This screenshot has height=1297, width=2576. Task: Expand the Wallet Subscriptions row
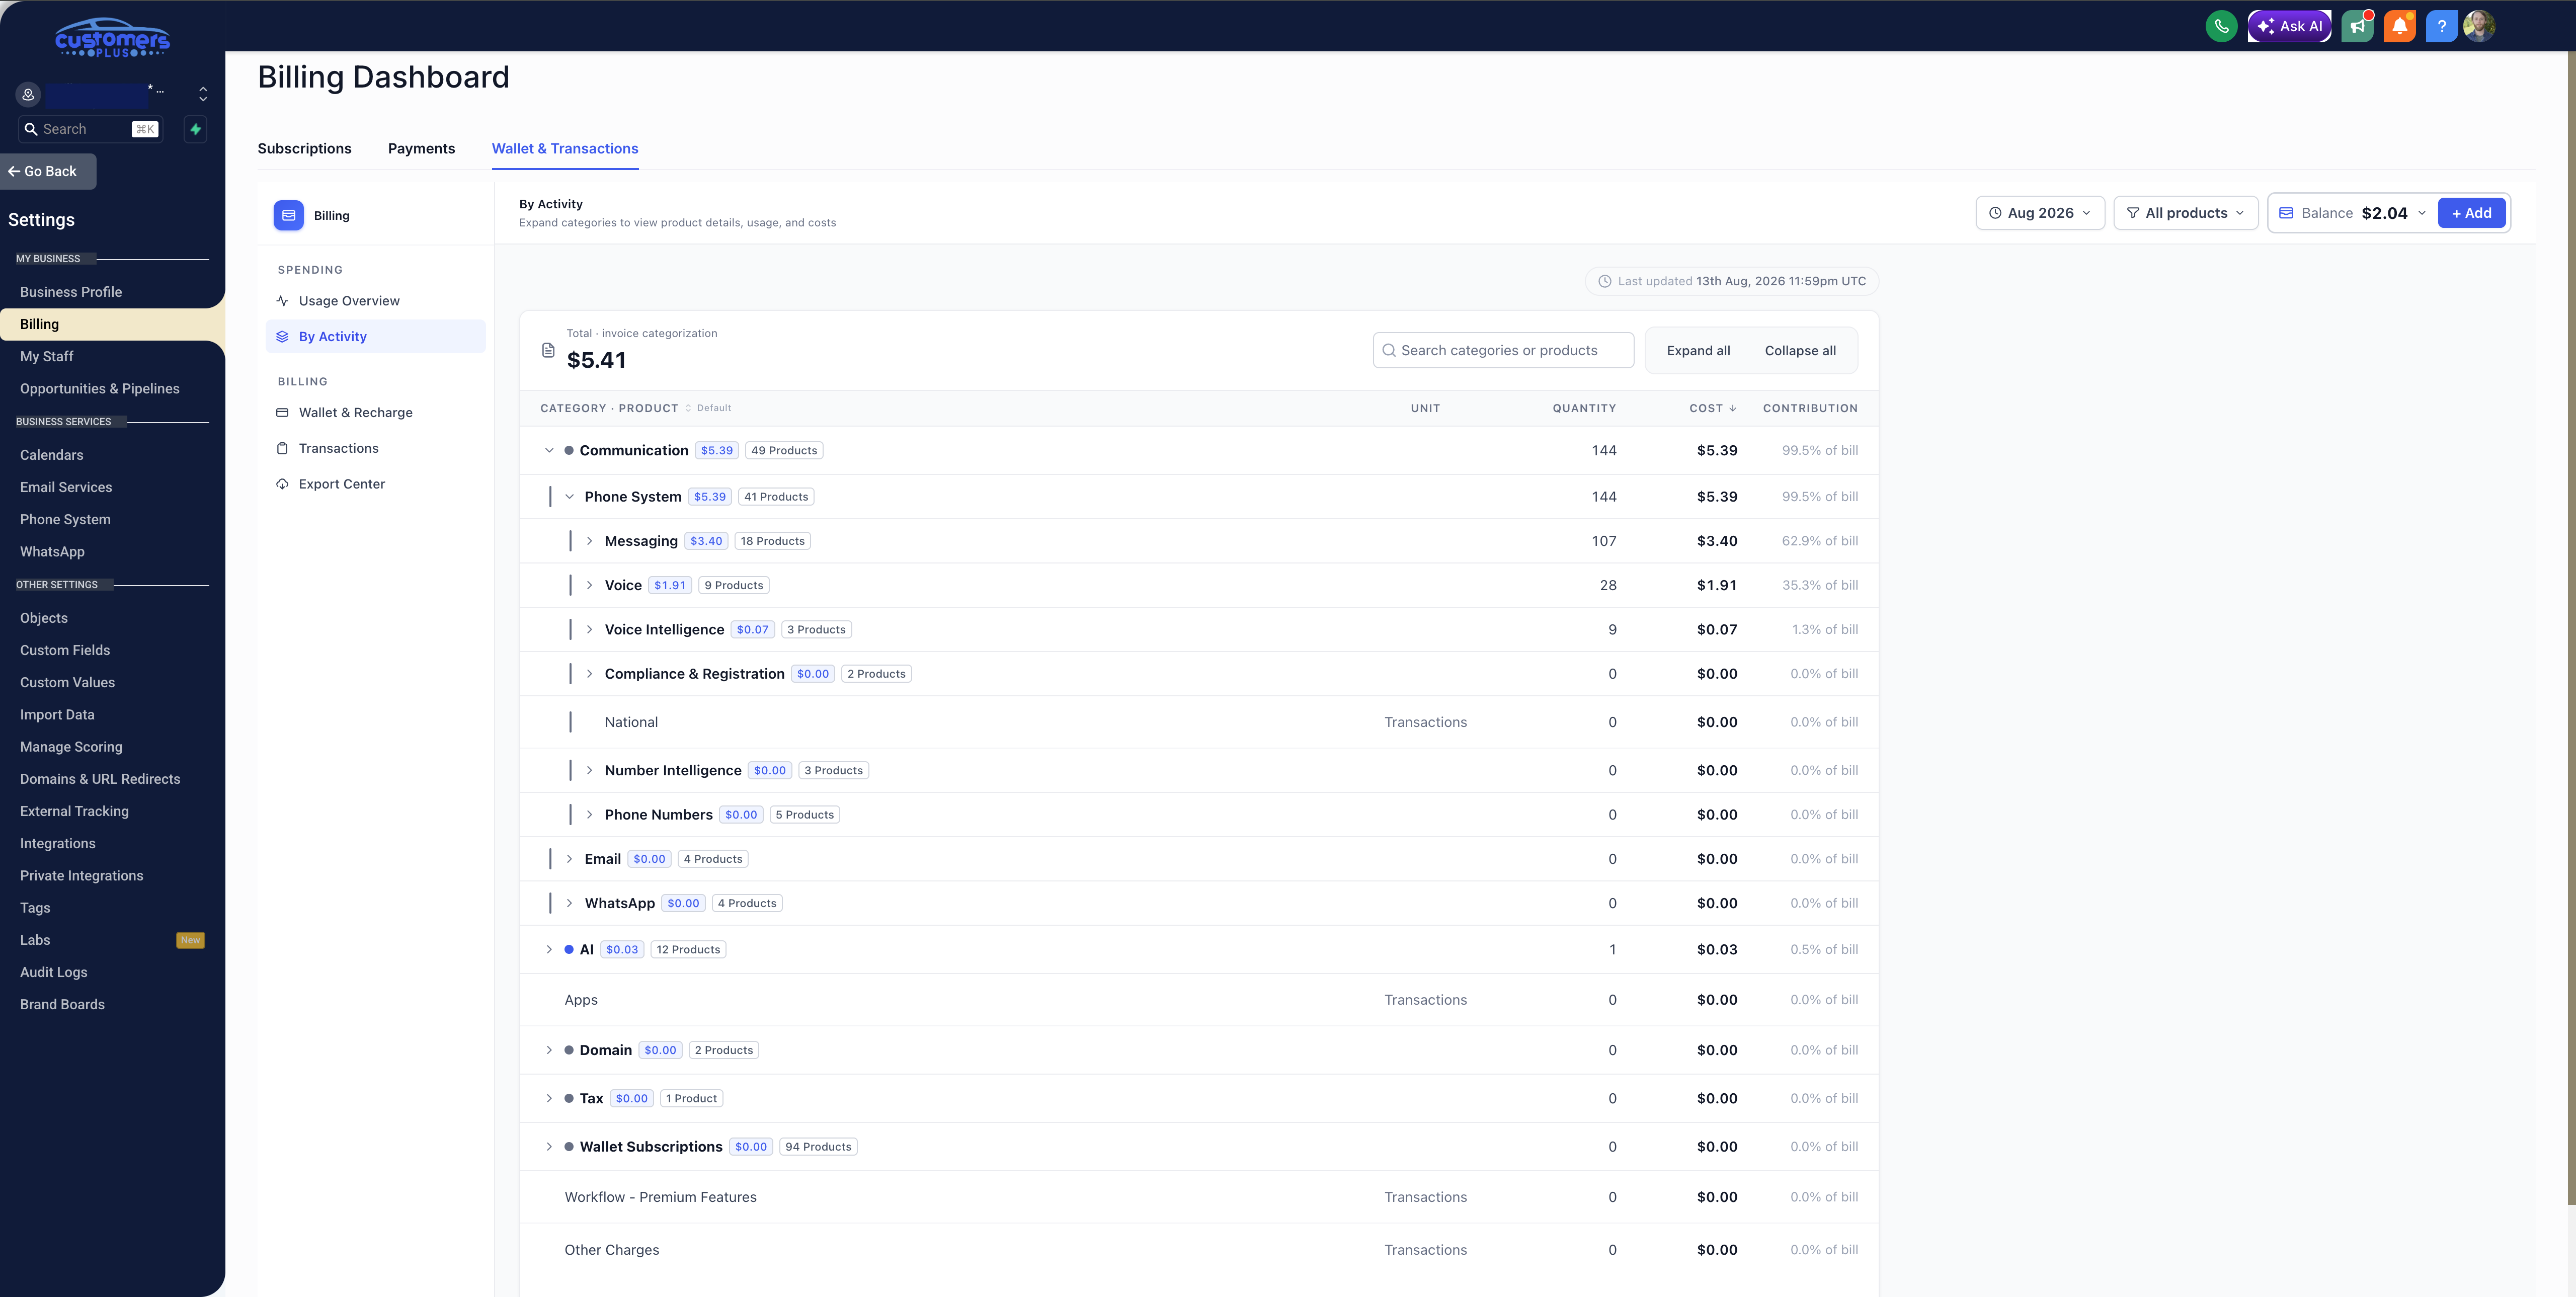549,1147
